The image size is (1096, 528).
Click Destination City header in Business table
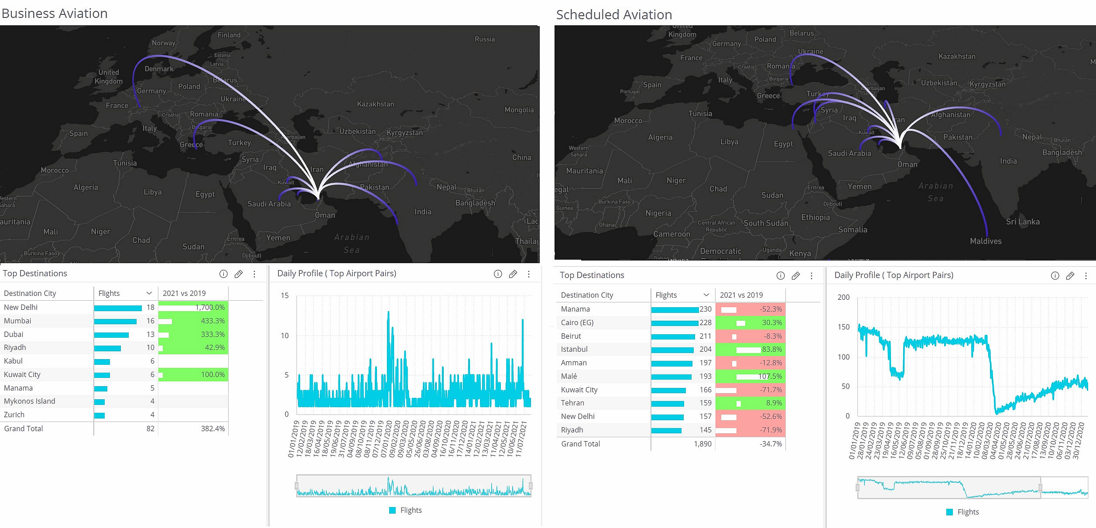30,293
